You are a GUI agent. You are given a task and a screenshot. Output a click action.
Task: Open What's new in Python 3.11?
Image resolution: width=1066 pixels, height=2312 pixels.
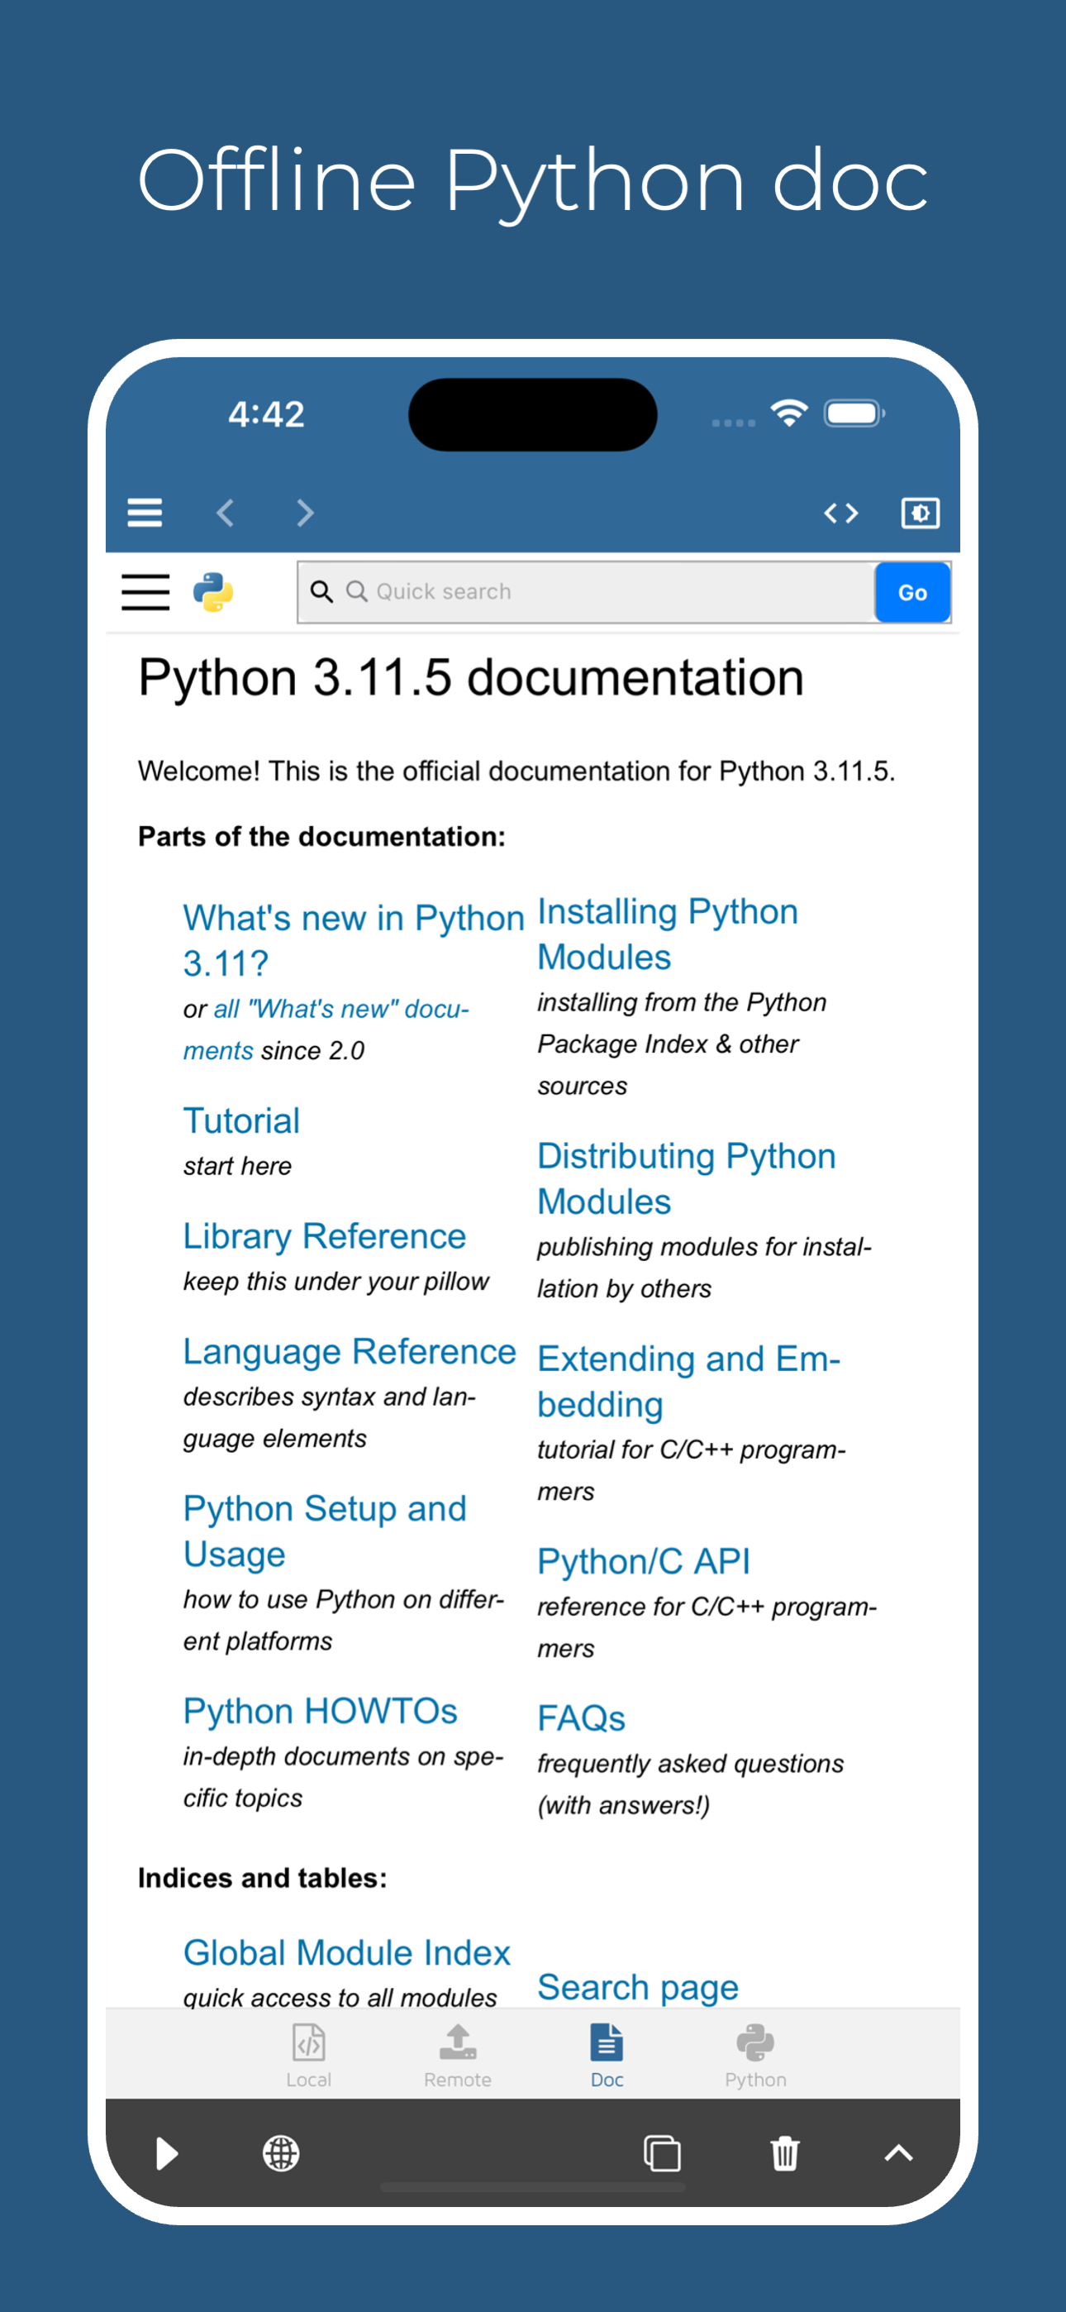[x=354, y=939]
